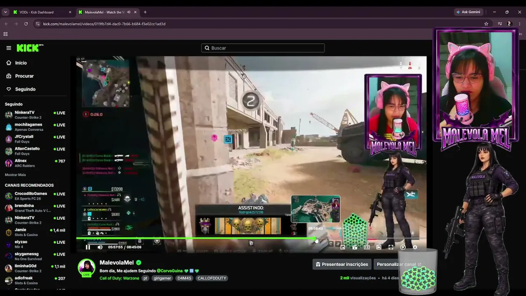Open AllanCastello channel
The height and width of the screenshot is (296, 526).
[35, 150]
